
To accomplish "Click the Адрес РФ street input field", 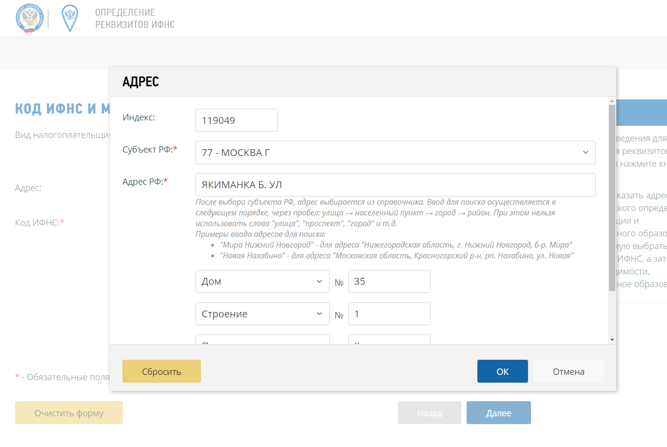I will point(395,185).
